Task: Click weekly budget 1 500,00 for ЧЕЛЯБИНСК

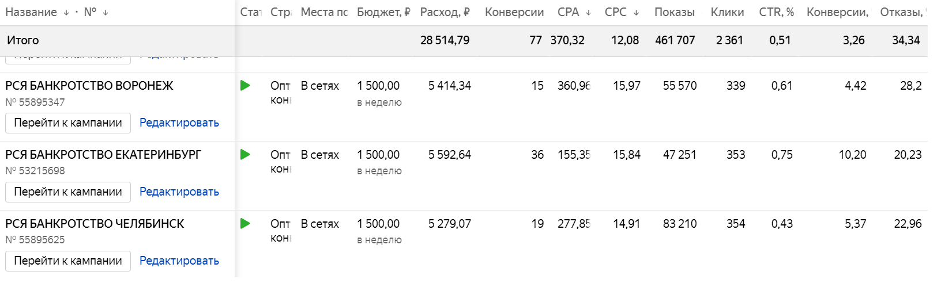Action: pyautogui.click(x=378, y=224)
